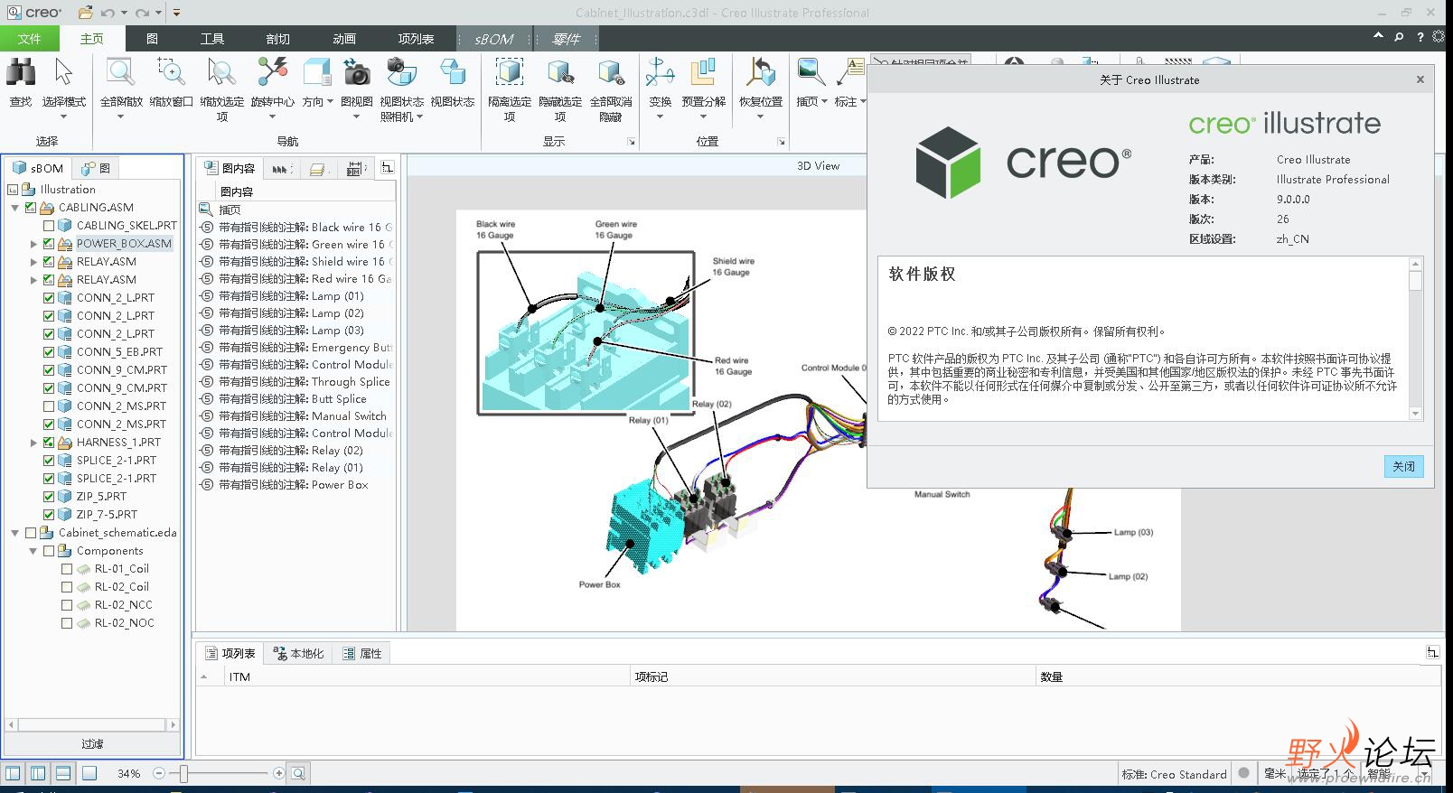
Task: Click the zoom out minus button
Action: 159,773
